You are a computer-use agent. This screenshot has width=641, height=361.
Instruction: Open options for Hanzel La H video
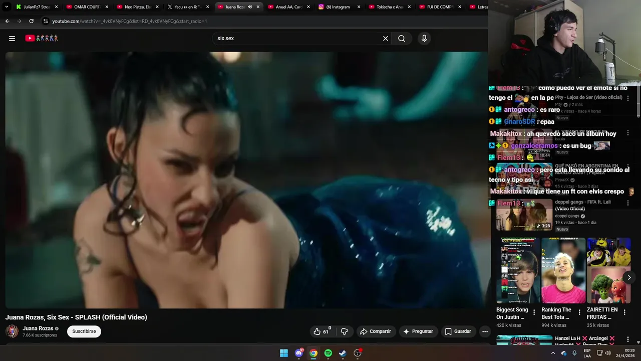[627, 339]
